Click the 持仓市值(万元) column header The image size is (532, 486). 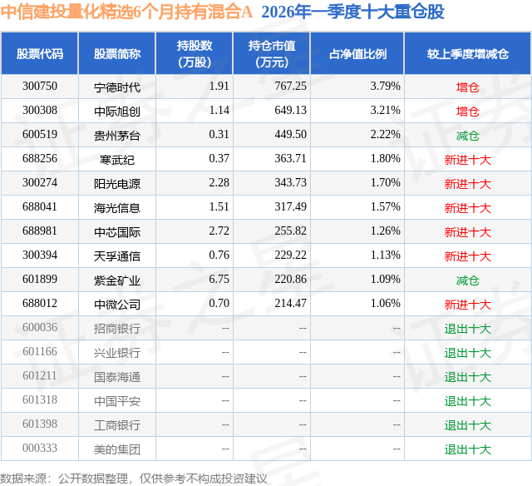(x=272, y=53)
